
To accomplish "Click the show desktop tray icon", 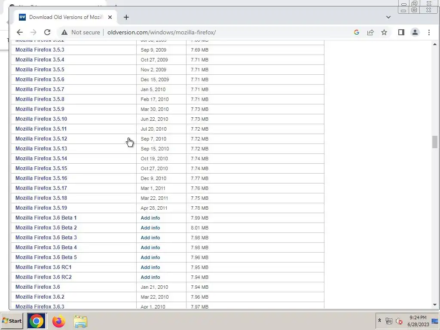I will [x=435, y=321].
